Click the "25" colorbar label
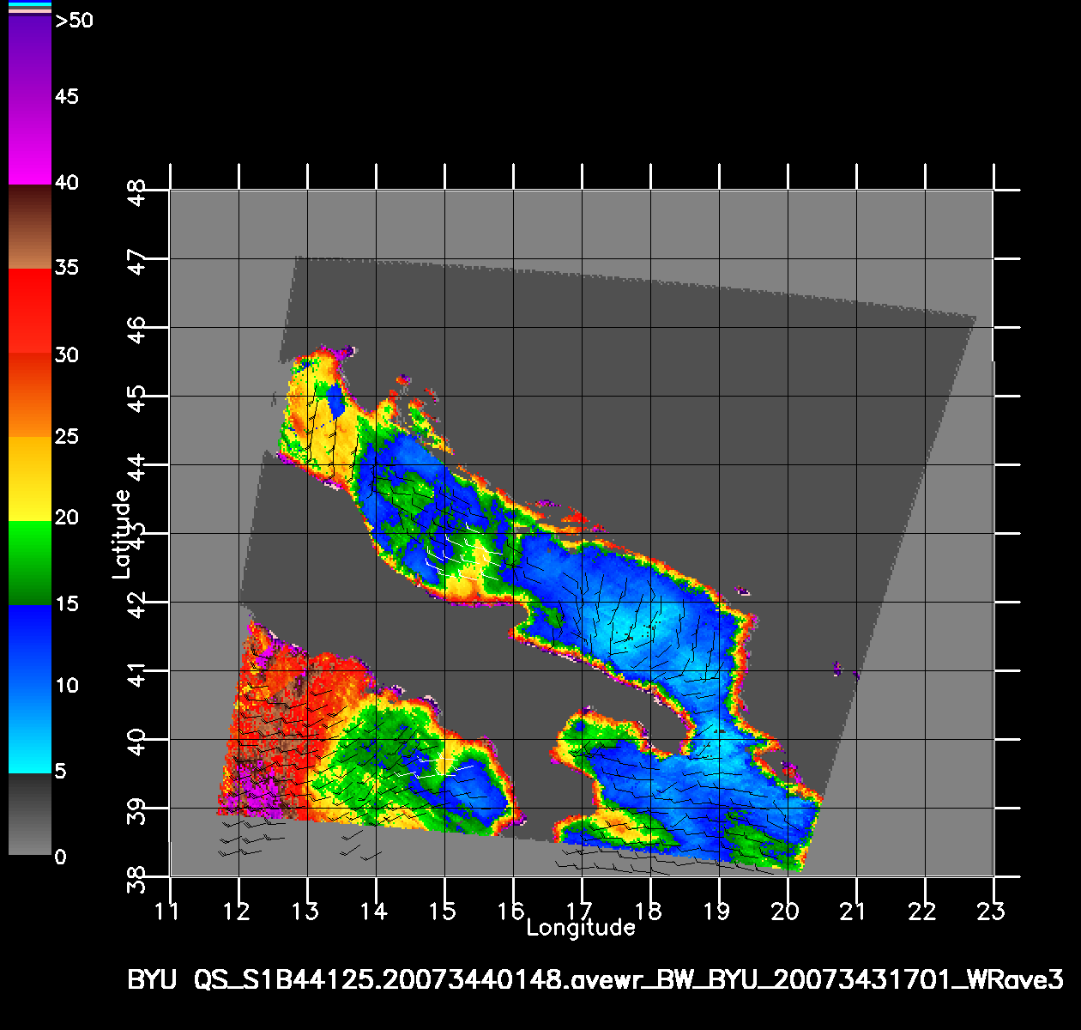 pos(66,436)
